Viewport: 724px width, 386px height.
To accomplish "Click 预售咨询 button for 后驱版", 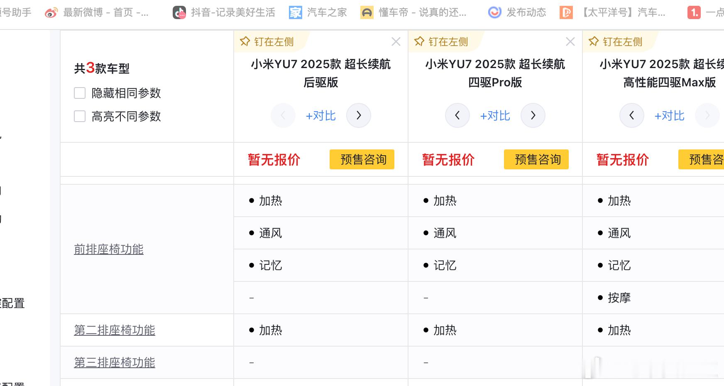I will pyautogui.click(x=362, y=159).
